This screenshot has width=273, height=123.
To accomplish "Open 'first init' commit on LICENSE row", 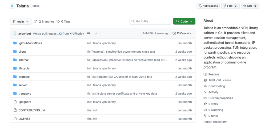I will (x=92, y=119).
